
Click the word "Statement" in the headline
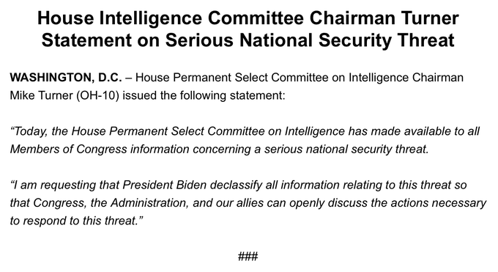[x=86, y=40]
